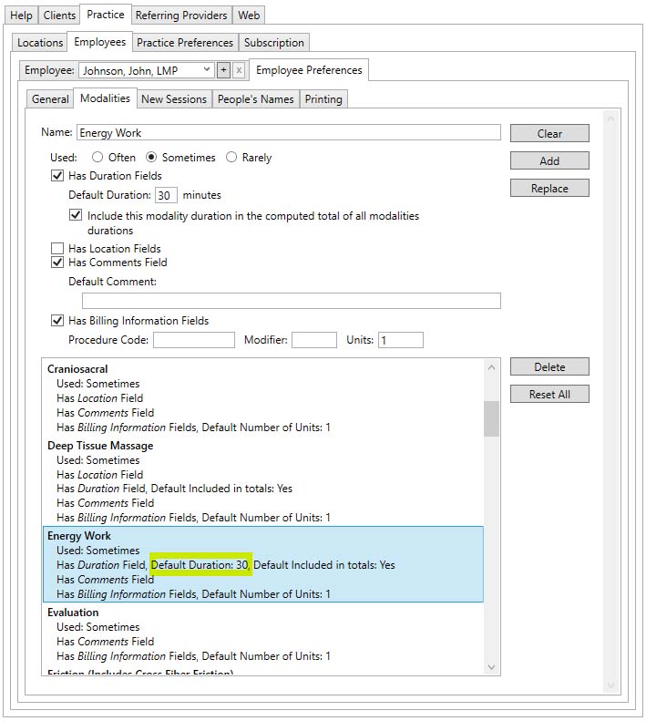
Task: Select the Rarely usage radio button
Action: pos(231,158)
